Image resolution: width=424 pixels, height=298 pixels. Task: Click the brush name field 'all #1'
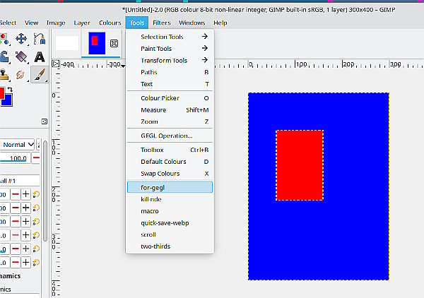tap(20, 181)
